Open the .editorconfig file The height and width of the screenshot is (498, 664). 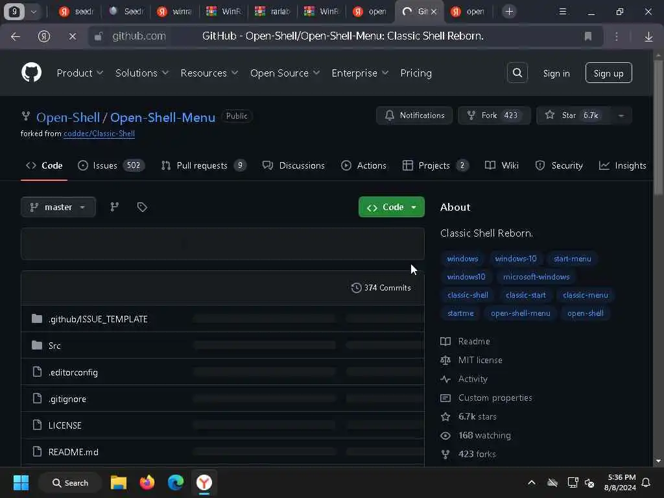click(x=73, y=372)
